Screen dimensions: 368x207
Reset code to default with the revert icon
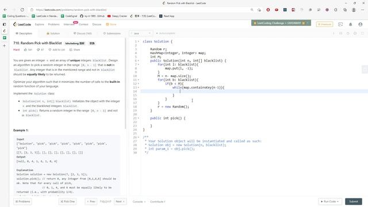(x=348, y=33)
